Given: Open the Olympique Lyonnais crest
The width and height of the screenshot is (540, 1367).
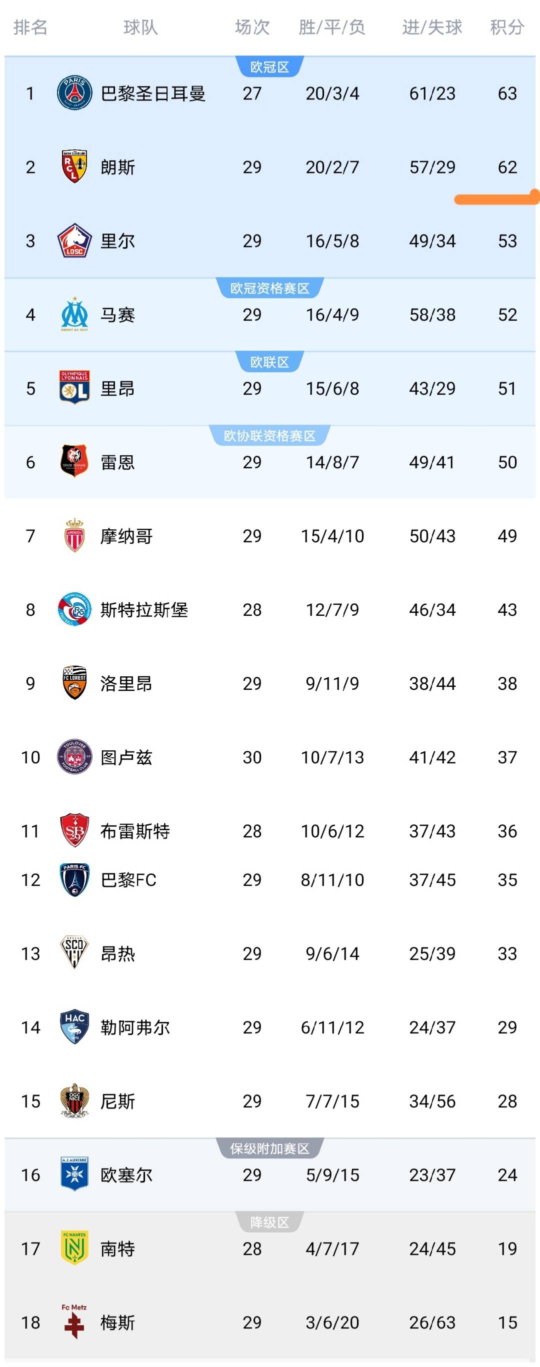Looking at the screenshot, I should [74, 388].
